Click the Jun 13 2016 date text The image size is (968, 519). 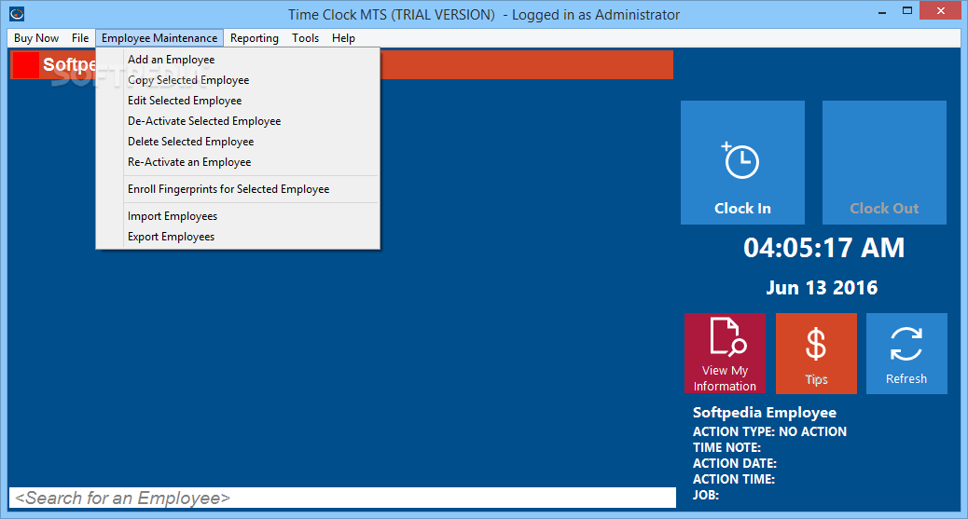click(822, 288)
